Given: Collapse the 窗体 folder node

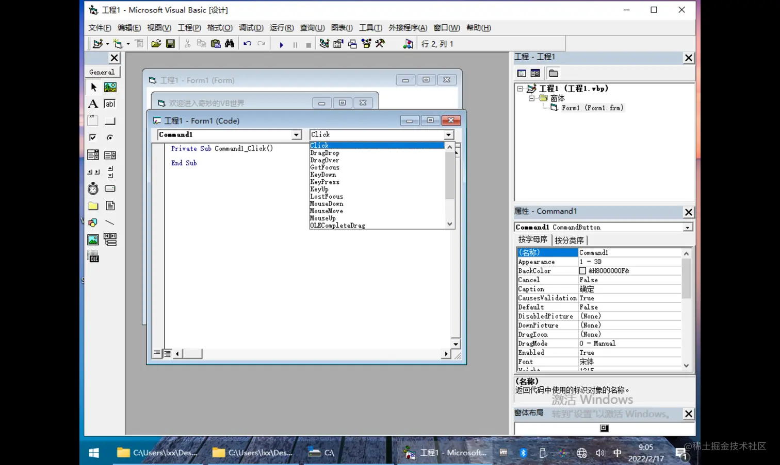Looking at the screenshot, I should (x=531, y=98).
